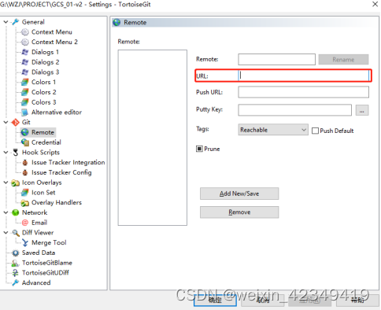381x310 pixels.
Task: Click the Issue Tracker Integration bug icon
Action: 25,163
